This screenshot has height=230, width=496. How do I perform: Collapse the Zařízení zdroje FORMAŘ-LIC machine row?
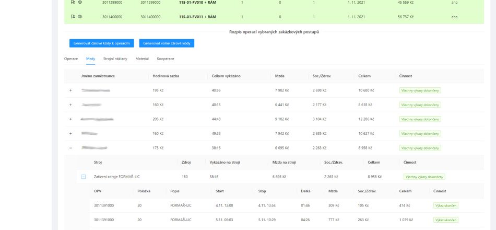click(83, 177)
